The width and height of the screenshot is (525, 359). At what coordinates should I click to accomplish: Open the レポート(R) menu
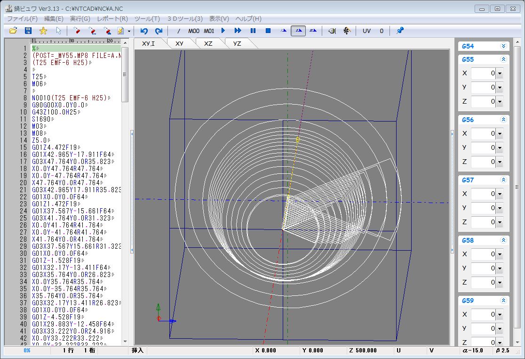(112, 19)
